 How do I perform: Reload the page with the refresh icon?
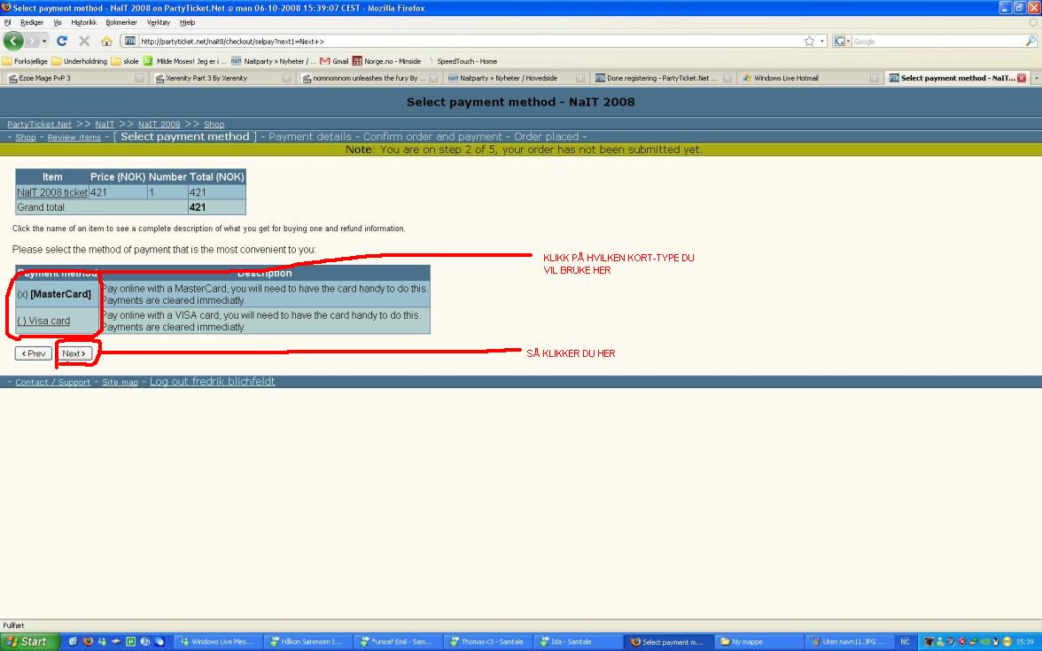[62, 41]
